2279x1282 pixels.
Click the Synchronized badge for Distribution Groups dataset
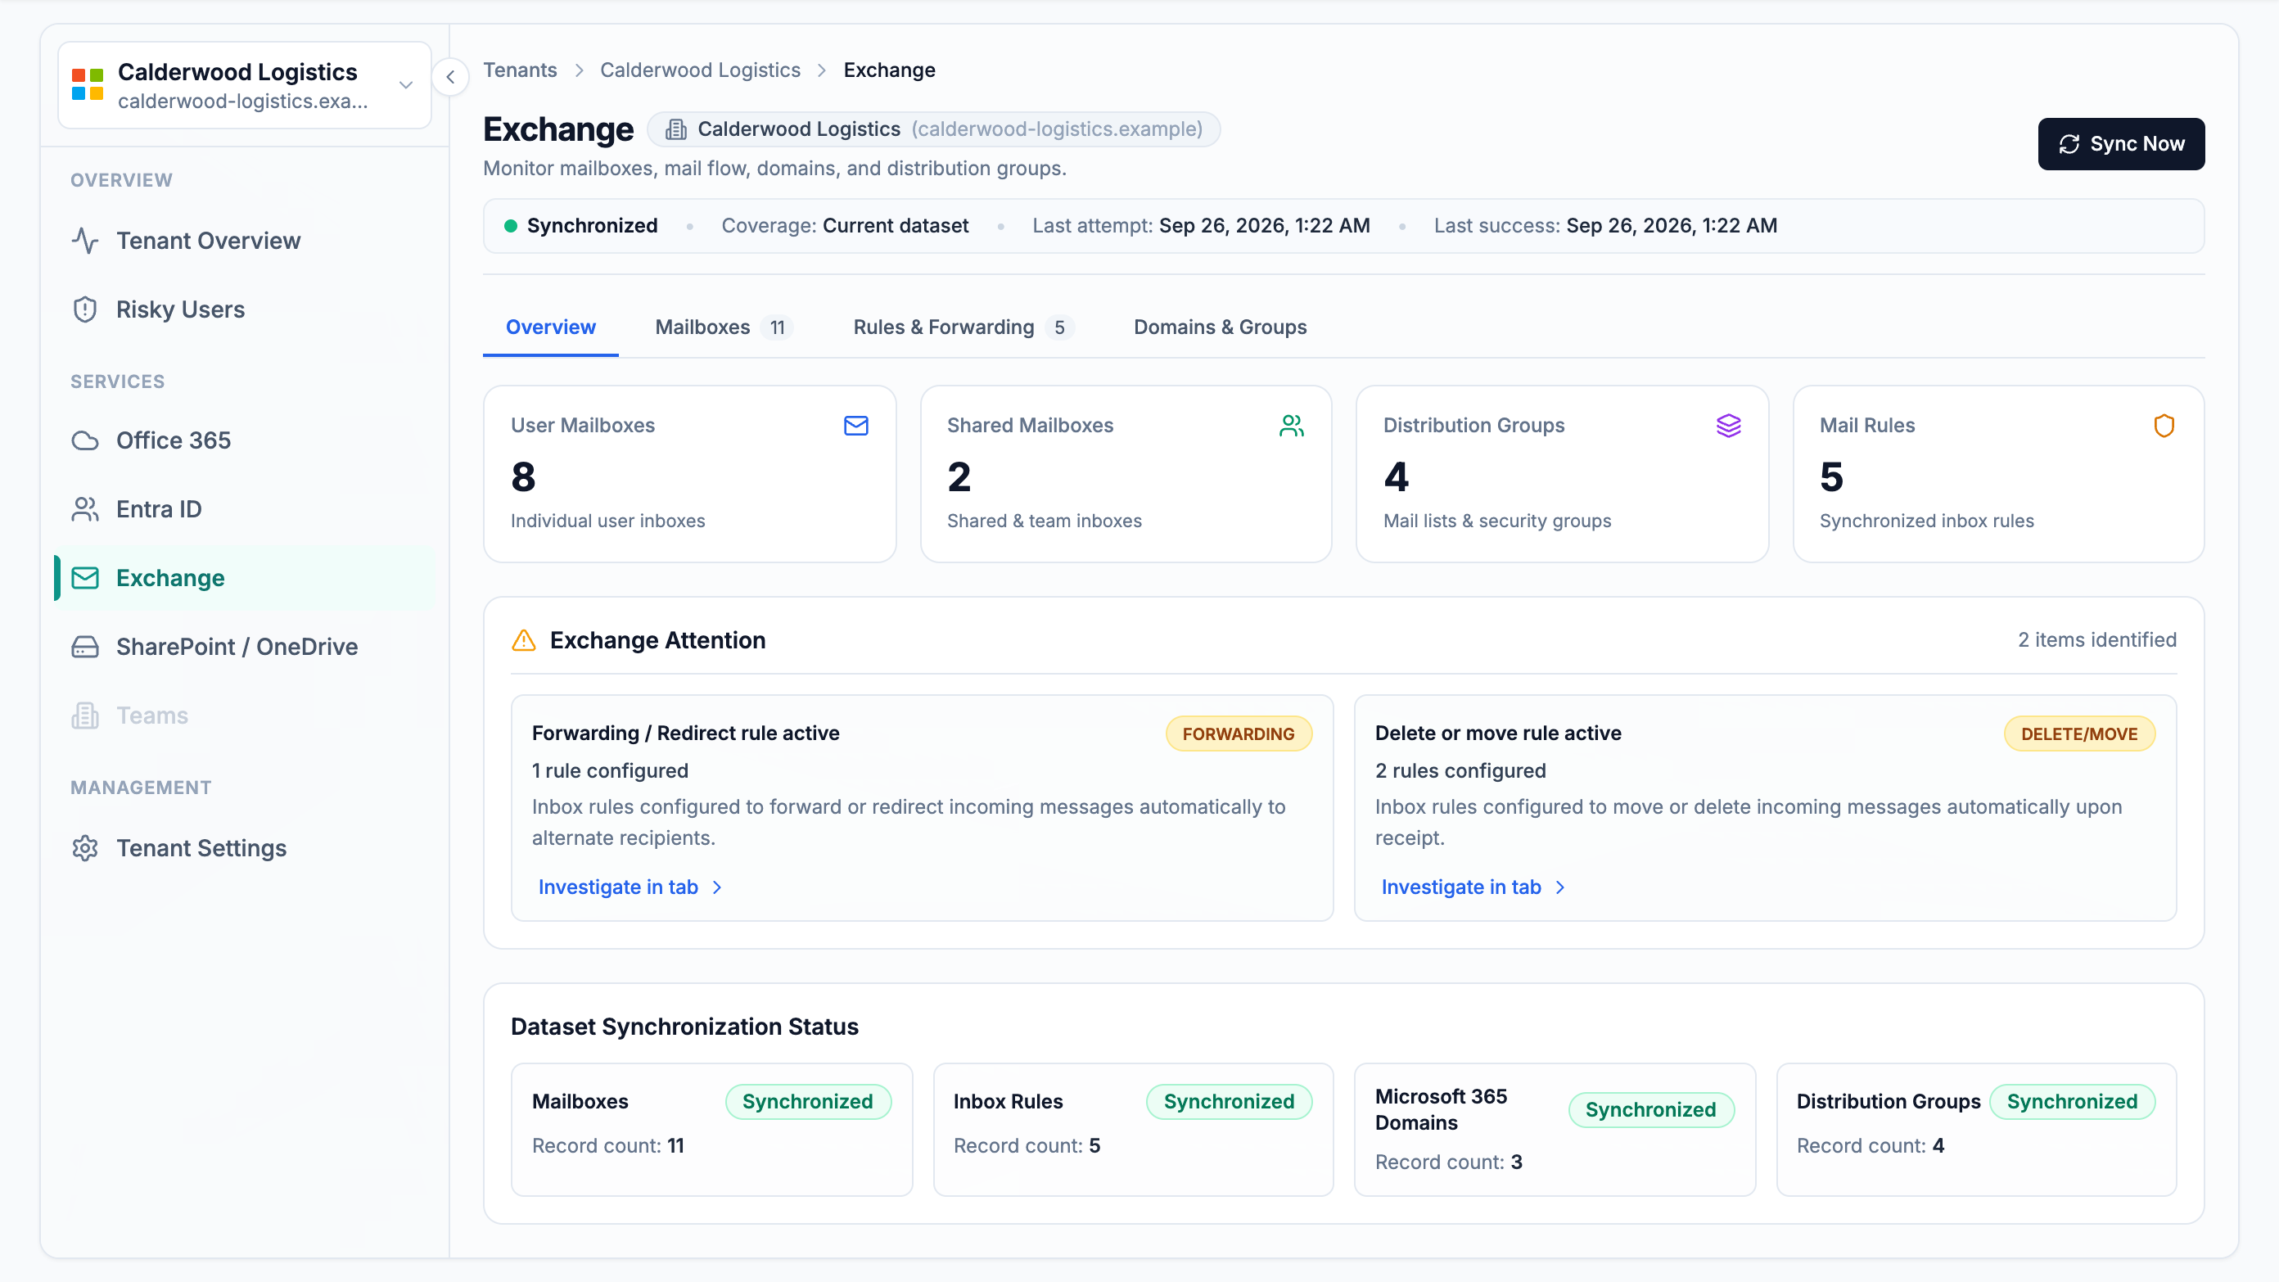click(2072, 1102)
